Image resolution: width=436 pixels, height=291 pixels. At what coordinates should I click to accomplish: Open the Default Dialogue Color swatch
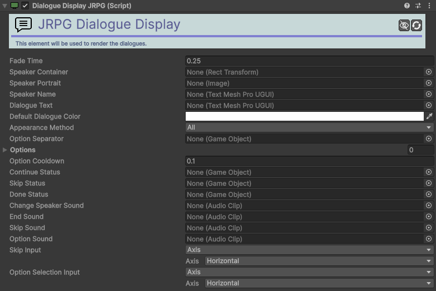[304, 116]
